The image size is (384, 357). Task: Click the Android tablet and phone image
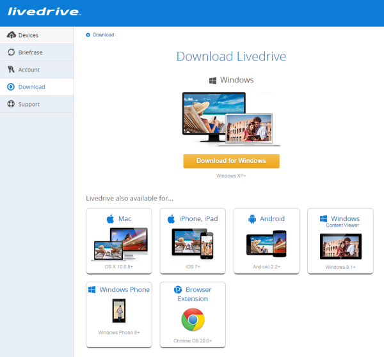point(266,243)
